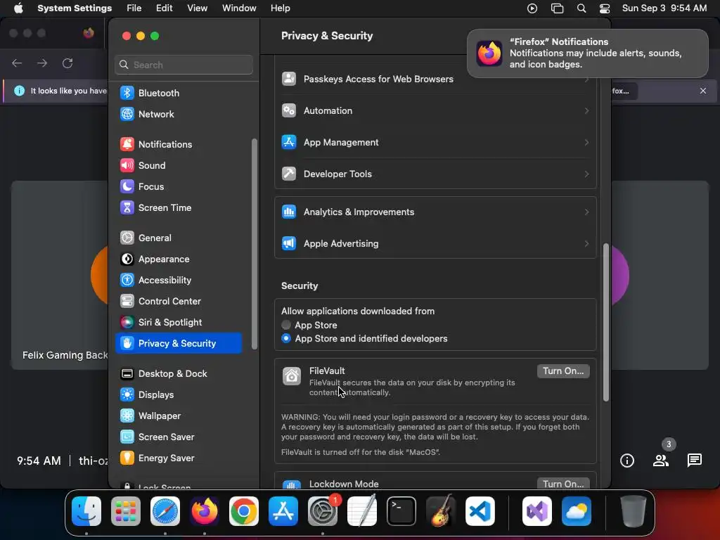Screen dimensions: 720x540
Task: Turn on Lockdown Mode
Action: coord(563,484)
